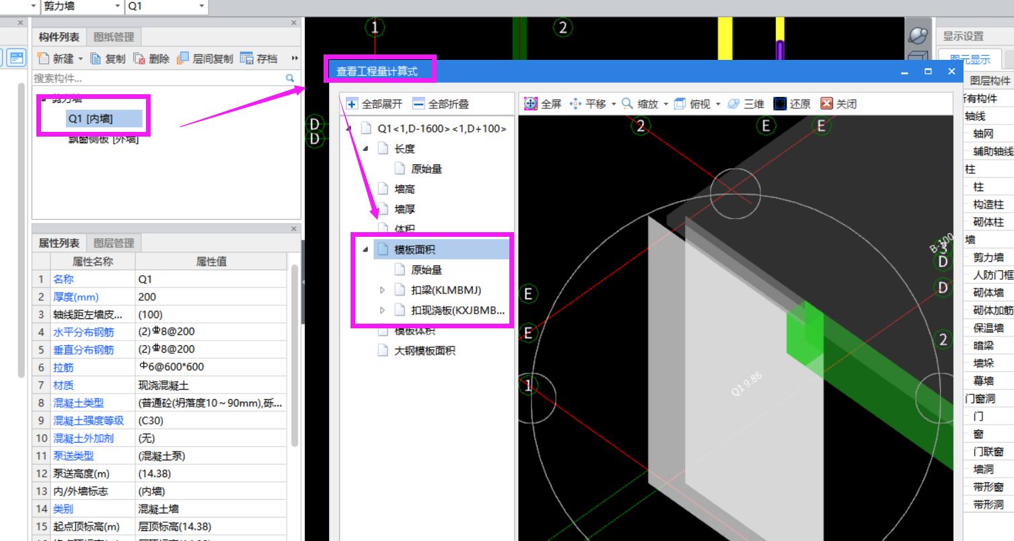Select the 大钢模板面积 tree item
1014x541 pixels.
(x=425, y=351)
